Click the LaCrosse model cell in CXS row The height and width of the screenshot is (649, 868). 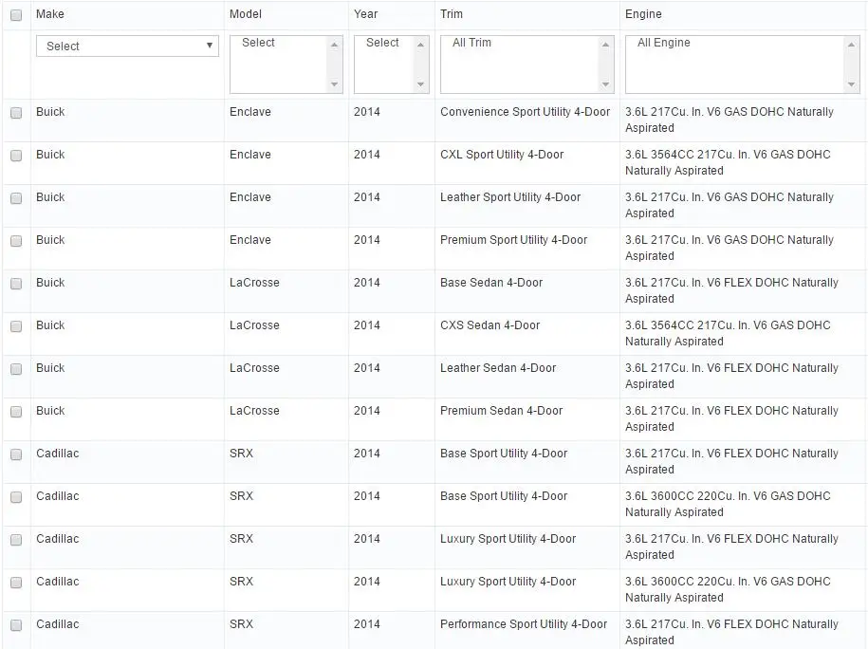pyautogui.click(x=254, y=325)
